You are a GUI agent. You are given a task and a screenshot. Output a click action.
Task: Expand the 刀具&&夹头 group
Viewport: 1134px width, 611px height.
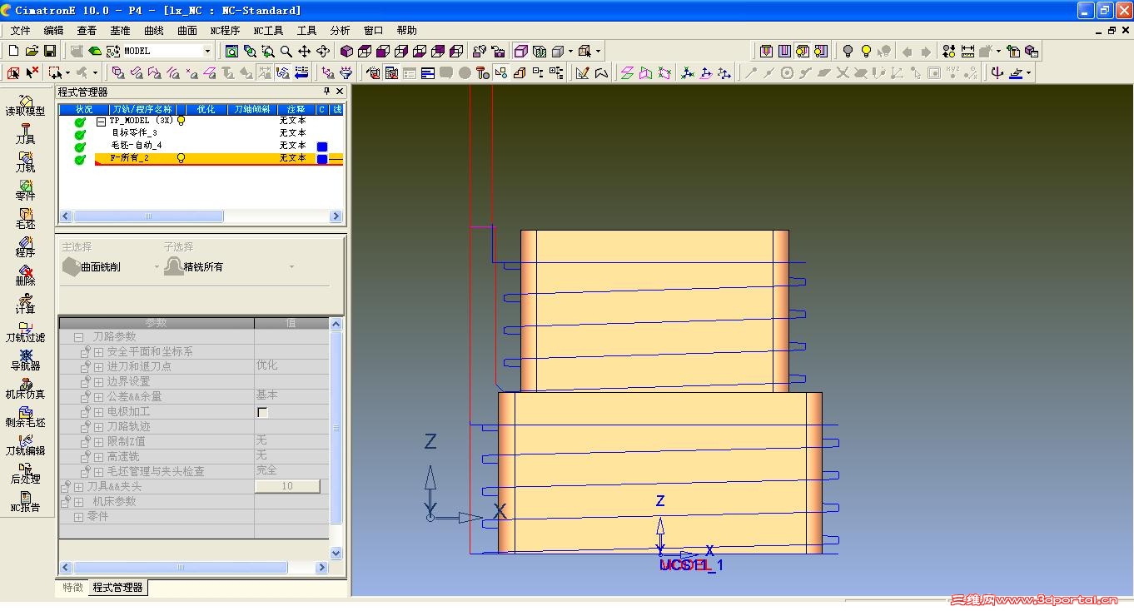click(79, 487)
